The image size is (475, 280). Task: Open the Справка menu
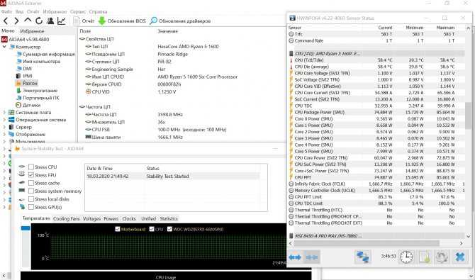(98, 11)
